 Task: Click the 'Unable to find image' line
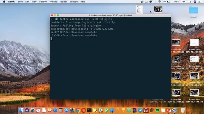pos(83,22)
